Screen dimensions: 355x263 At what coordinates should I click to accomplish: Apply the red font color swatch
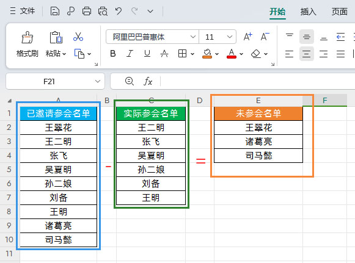[232, 54]
